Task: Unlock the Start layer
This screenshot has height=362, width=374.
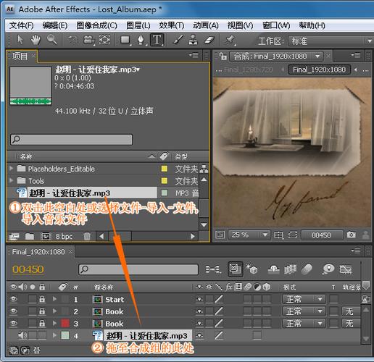Action: [42, 299]
